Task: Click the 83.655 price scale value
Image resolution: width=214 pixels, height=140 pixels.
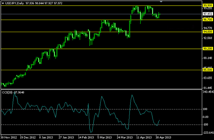Action: pyautogui.click(x=208, y=78)
